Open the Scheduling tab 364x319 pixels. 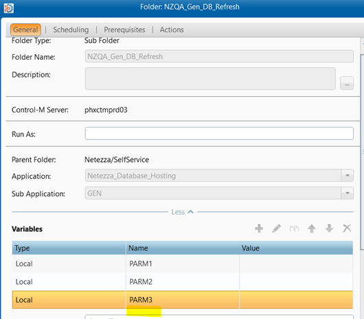pyautogui.click(x=71, y=29)
